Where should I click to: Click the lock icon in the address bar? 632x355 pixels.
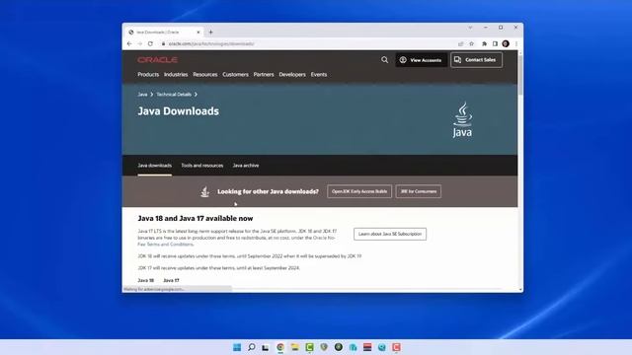pyautogui.click(x=163, y=43)
